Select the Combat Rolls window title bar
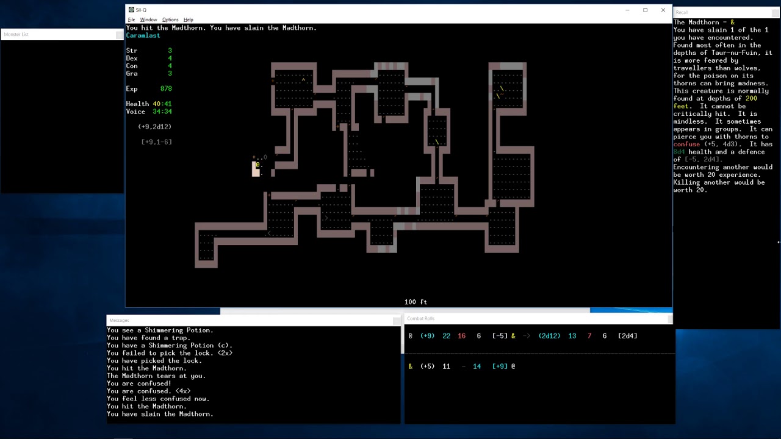 point(539,318)
